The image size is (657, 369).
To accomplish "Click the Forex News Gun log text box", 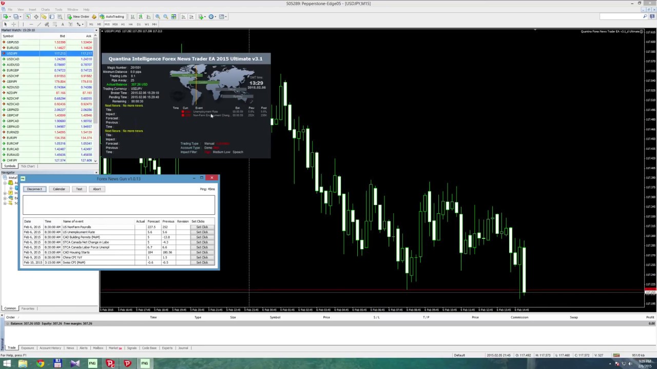I will (x=119, y=205).
